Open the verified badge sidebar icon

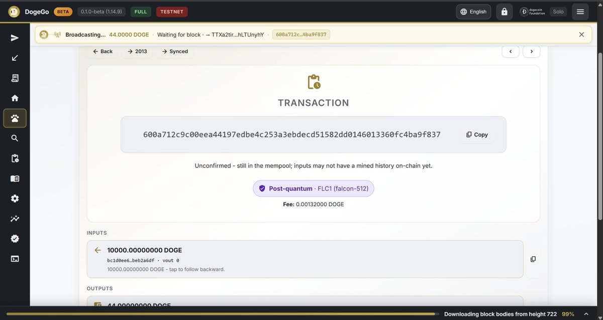point(15,239)
